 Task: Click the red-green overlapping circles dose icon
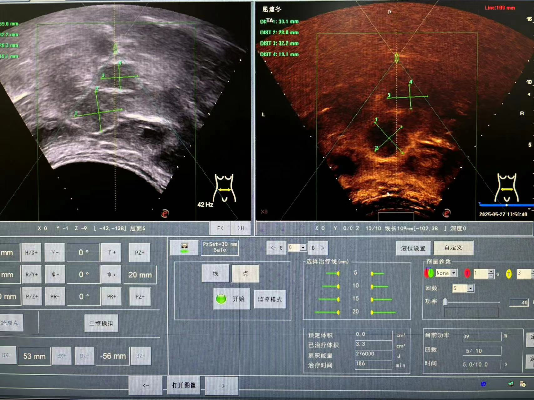click(x=429, y=273)
